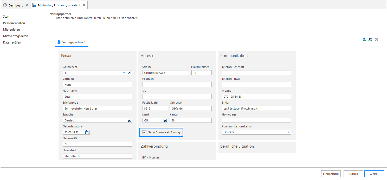This screenshot has height=180, width=387.
Task: Click the Kanton field with ZH
Action: coord(191,120)
